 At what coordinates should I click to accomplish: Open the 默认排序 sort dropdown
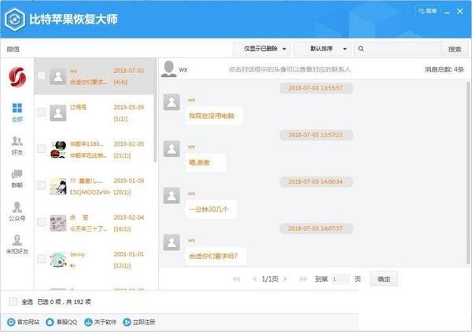pos(323,49)
